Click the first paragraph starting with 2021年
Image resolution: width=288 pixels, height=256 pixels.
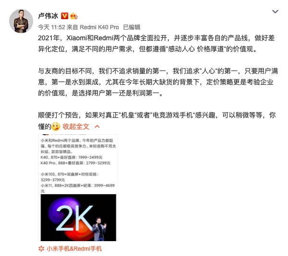[x=156, y=44]
